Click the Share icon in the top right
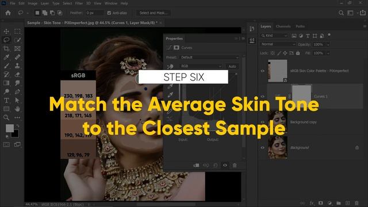 (363, 13)
